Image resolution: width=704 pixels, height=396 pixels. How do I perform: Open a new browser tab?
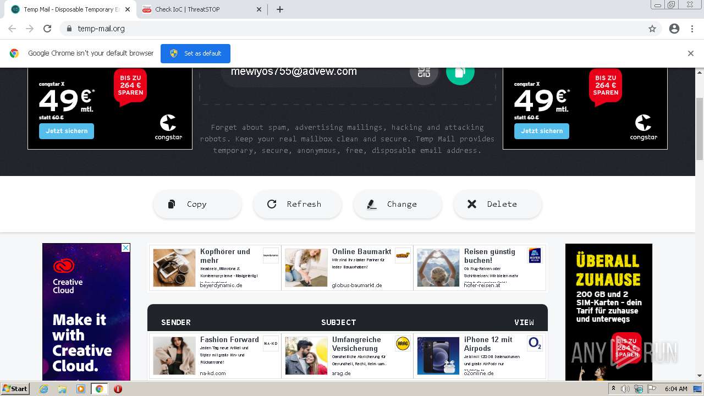coord(279,9)
